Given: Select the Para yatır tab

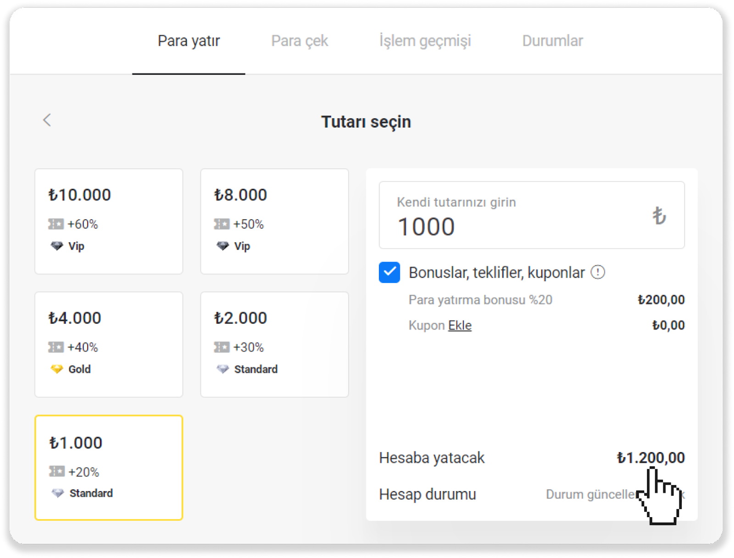Looking at the screenshot, I should [x=189, y=41].
